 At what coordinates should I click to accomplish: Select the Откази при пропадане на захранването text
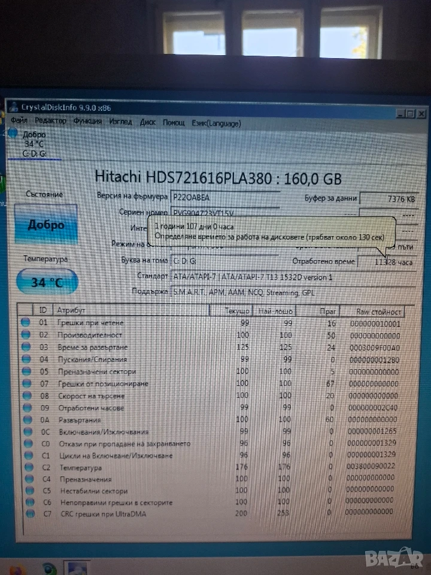click(x=125, y=444)
